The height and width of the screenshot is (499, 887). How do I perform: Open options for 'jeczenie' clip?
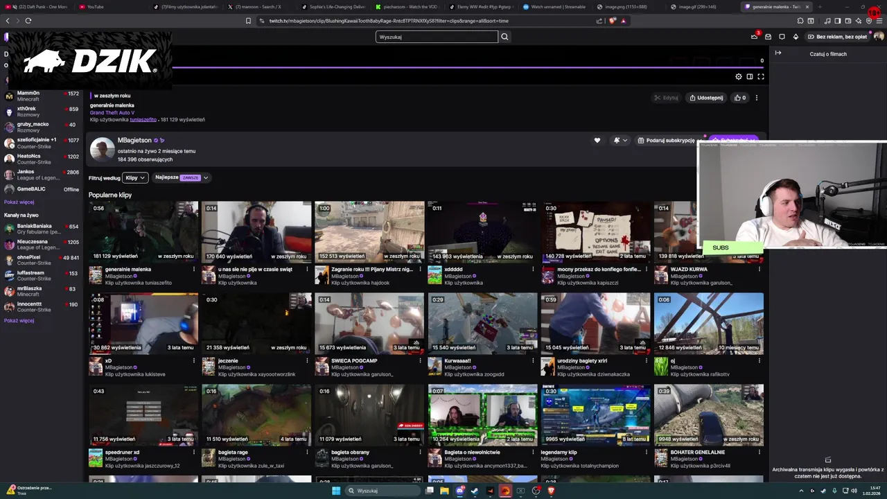[x=307, y=361]
